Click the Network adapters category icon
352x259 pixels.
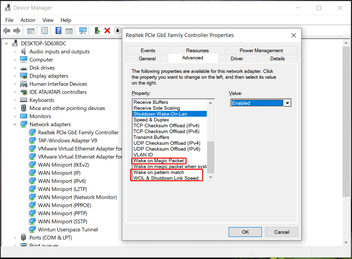click(24, 124)
